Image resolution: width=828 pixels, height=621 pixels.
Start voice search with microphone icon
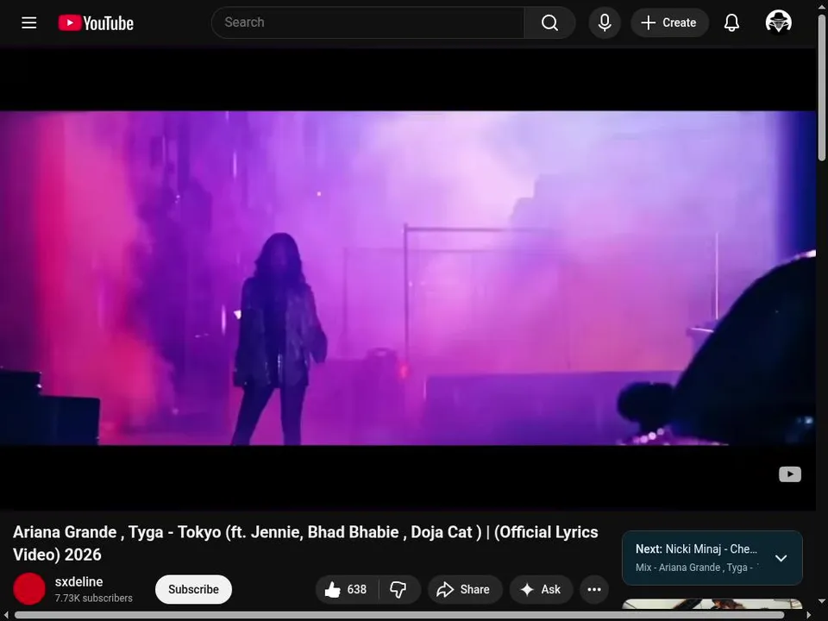(x=605, y=22)
